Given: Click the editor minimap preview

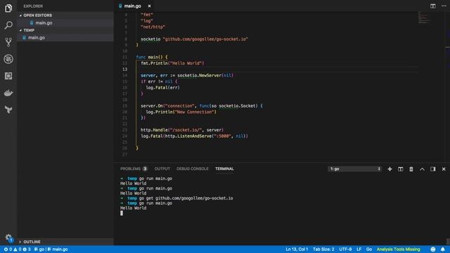Looking at the screenshot, I should point(424,18).
